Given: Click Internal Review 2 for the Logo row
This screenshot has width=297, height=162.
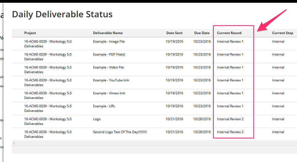Looking at the screenshot, I should click(230, 119).
